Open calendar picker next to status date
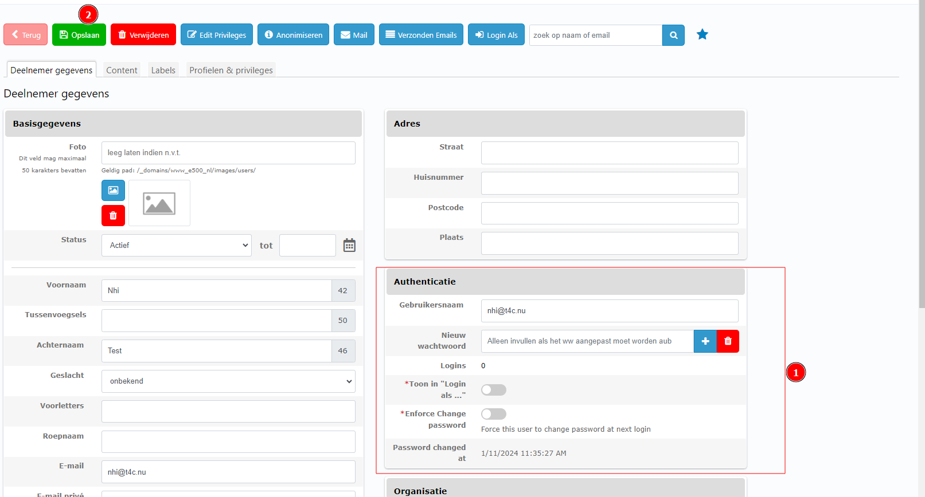The width and height of the screenshot is (925, 497). pos(349,246)
